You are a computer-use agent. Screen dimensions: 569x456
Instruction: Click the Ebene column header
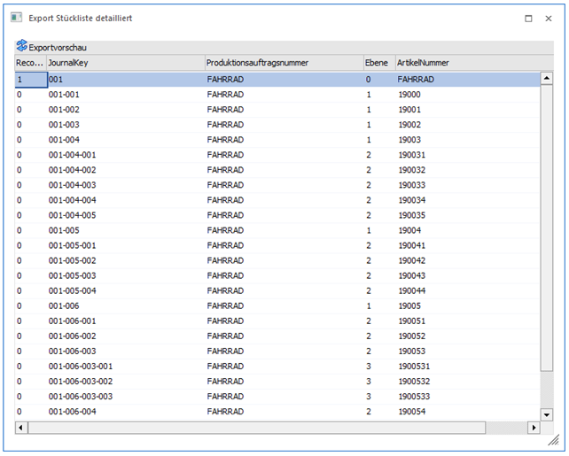click(377, 63)
